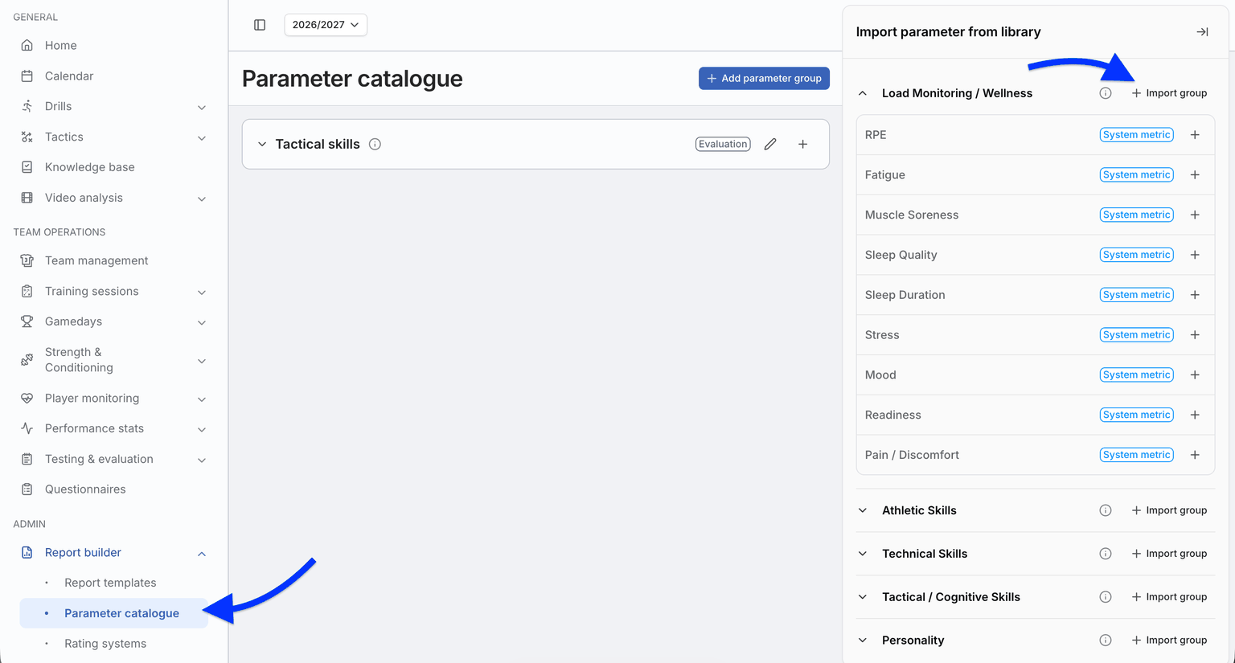1235x663 pixels.
Task: Click info icon beside Athletic Skills
Action: click(x=1106, y=510)
